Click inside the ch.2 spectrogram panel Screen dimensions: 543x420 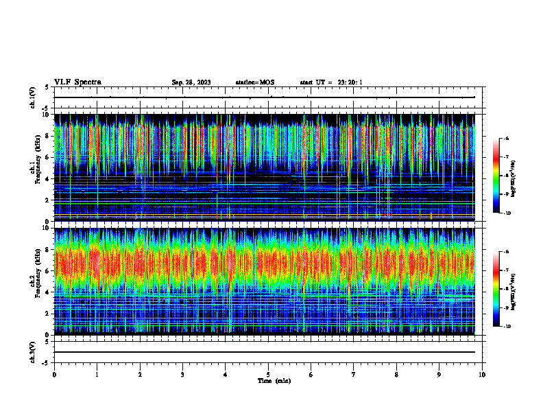(265, 281)
